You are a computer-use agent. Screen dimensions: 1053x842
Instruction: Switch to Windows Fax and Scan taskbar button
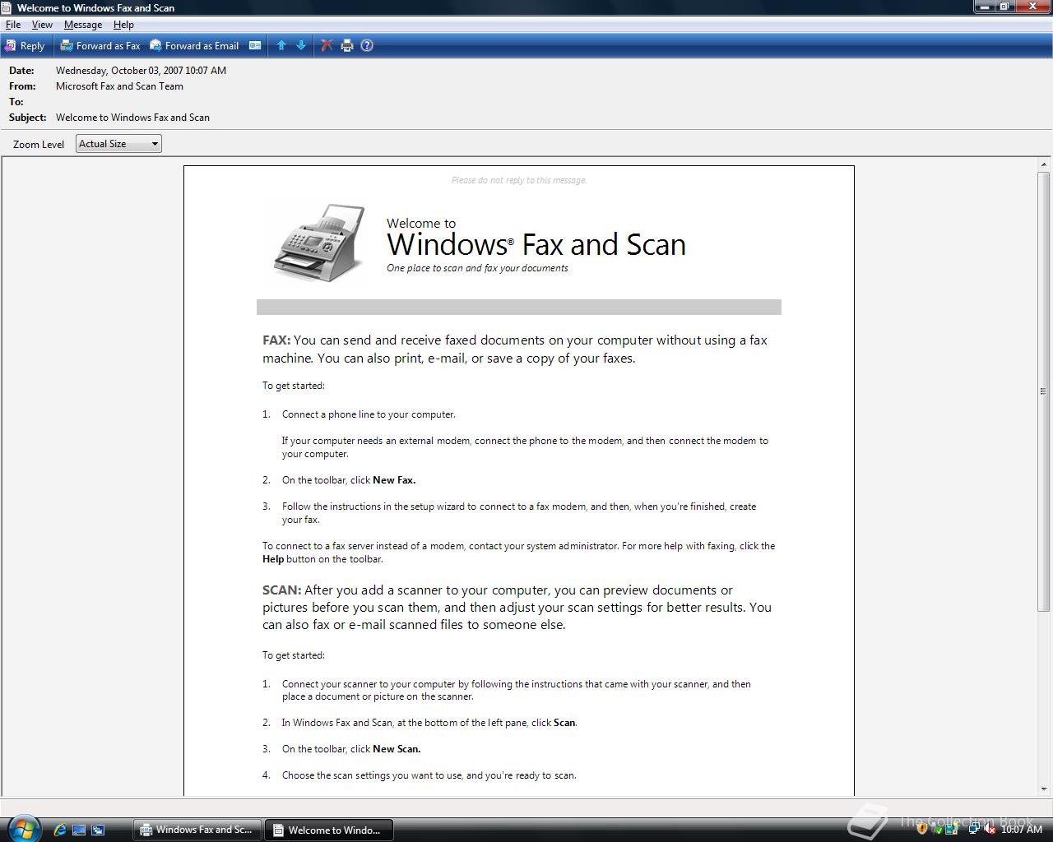pyautogui.click(x=197, y=830)
